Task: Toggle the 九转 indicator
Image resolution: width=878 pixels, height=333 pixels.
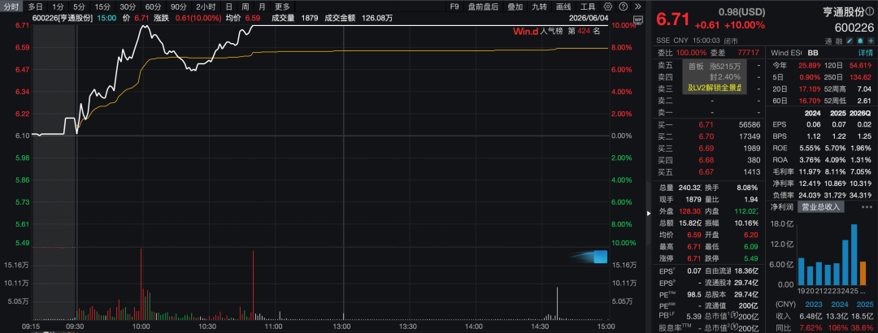Action: click(540, 6)
